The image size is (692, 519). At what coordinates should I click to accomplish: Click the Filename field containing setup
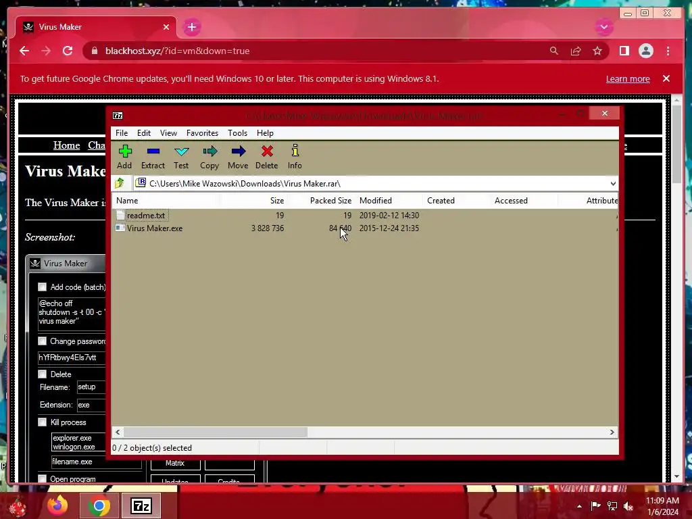(x=91, y=387)
